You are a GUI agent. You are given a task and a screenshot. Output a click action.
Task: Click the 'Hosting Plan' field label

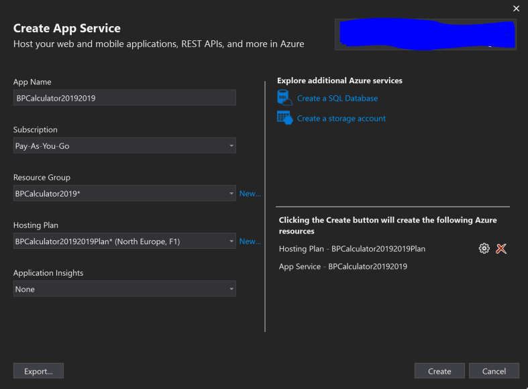[36, 225]
